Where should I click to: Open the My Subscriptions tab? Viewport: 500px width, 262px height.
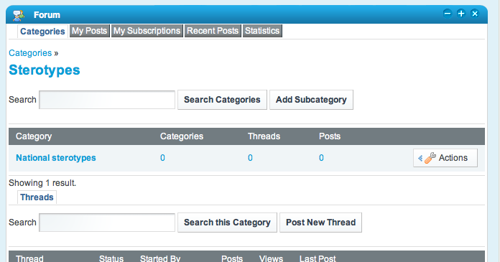(x=147, y=31)
